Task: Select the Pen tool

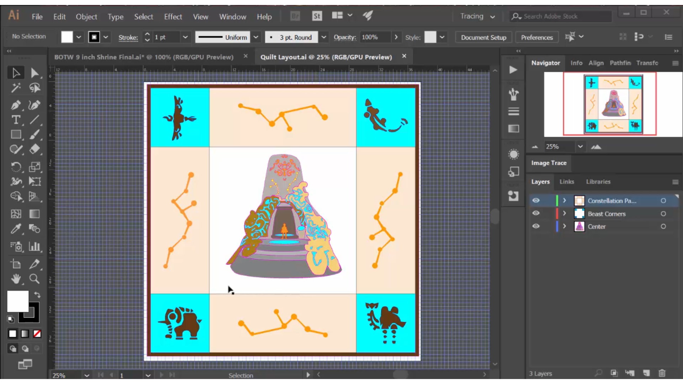Action: [16, 105]
